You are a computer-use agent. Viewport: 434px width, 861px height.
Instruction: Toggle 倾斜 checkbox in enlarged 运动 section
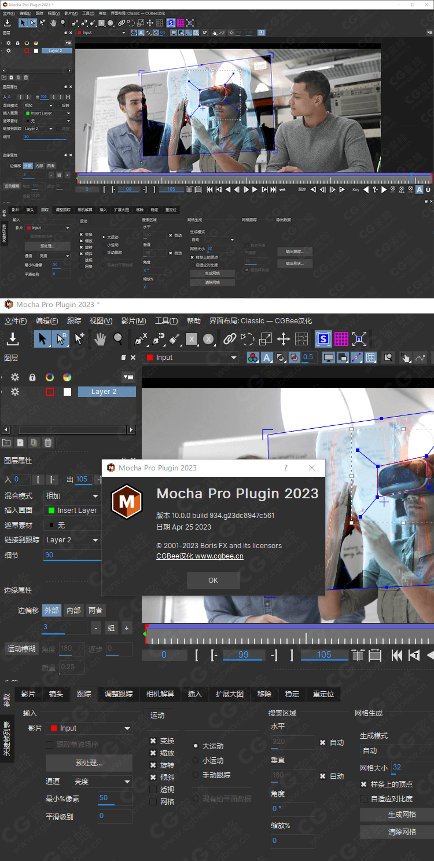(153, 778)
